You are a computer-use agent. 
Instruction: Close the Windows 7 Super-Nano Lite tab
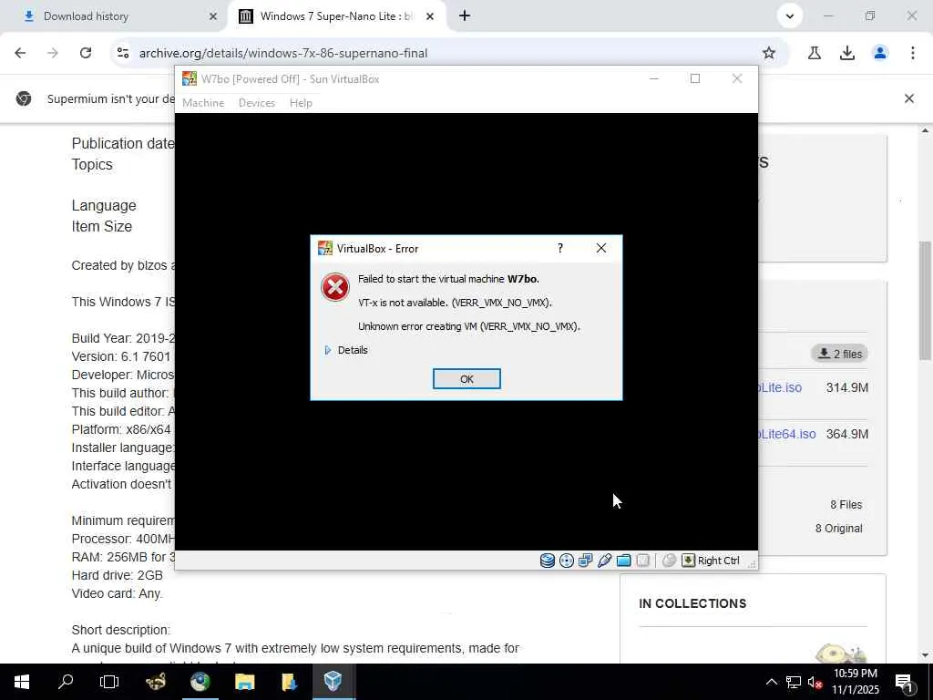coord(430,16)
